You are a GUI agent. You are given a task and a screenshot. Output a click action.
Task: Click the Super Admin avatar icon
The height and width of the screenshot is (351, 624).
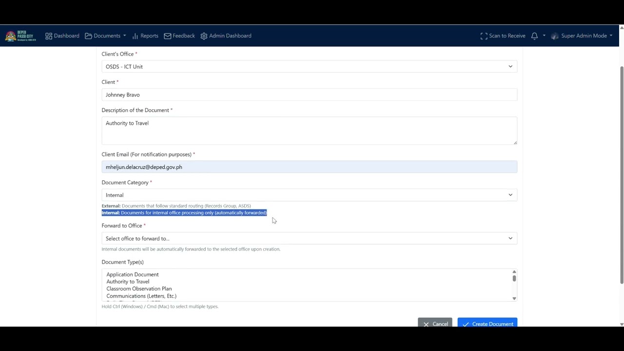[x=555, y=36]
